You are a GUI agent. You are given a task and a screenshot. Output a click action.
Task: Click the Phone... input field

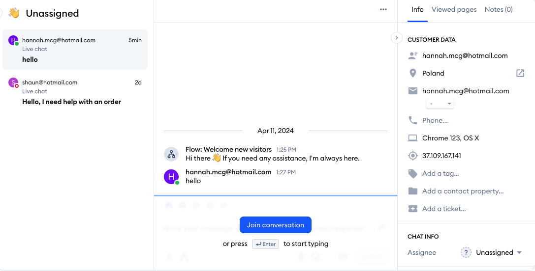435,120
